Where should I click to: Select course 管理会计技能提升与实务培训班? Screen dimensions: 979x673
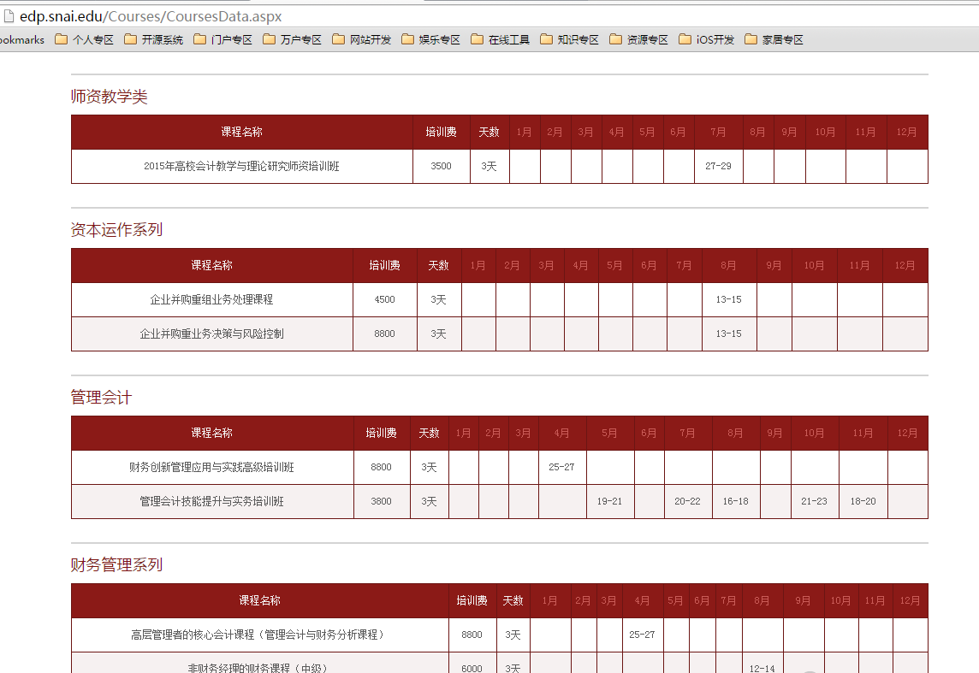[211, 501]
